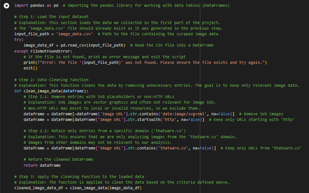Click the cleaned_image_data_df assignment line
Viewport: 309px width, 193px height.
pyautogui.click(x=78, y=188)
